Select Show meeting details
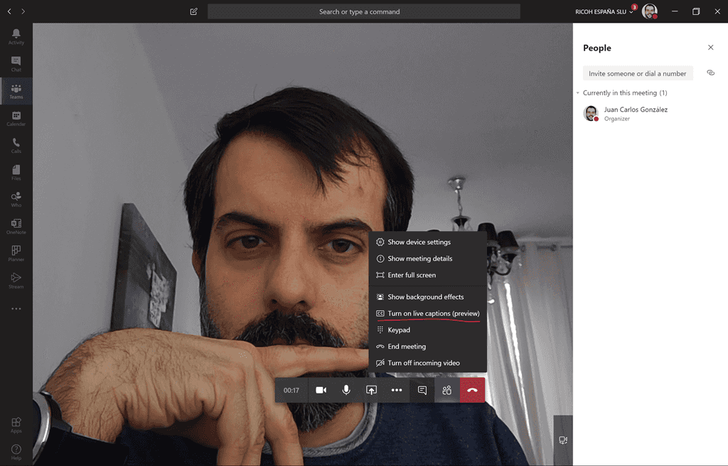The width and height of the screenshot is (728, 466). pos(427,259)
